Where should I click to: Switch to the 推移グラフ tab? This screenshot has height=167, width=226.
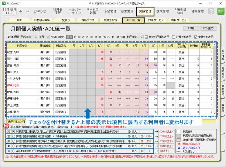(x=88, y=20)
